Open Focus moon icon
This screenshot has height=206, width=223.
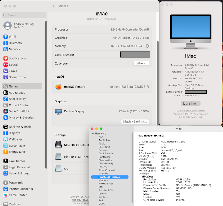click(x=5, y=71)
